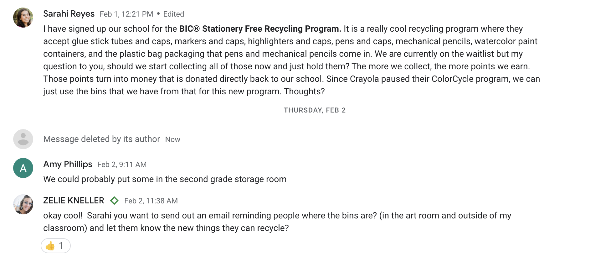Click the Edited label on Sarahi's message
This screenshot has height=262, width=606.
coord(173,14)
